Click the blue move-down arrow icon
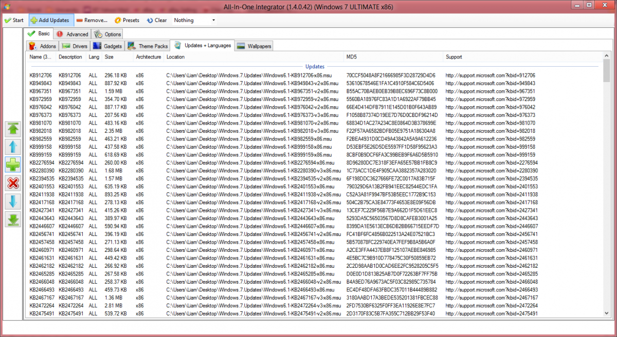Image resolution: width=617 pixels, height=337 pixels. point(12,201)
